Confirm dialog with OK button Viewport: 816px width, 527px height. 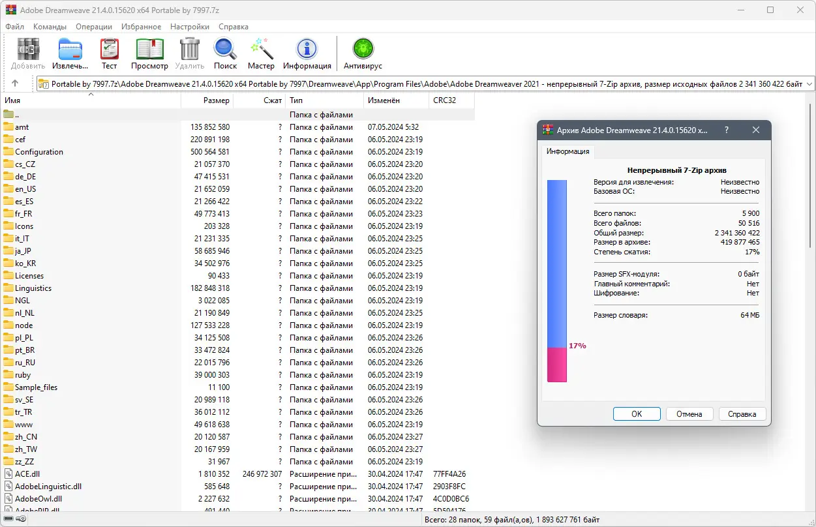637,414
